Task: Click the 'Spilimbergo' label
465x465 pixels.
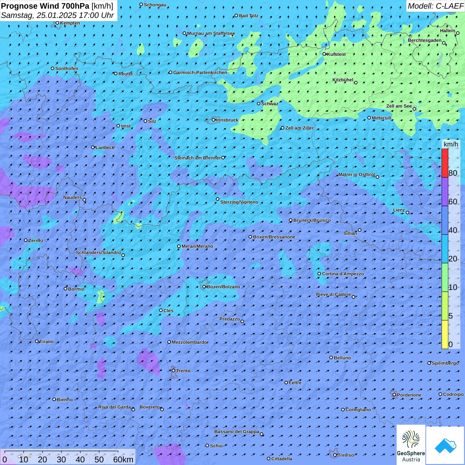Action: coord(445,363)
